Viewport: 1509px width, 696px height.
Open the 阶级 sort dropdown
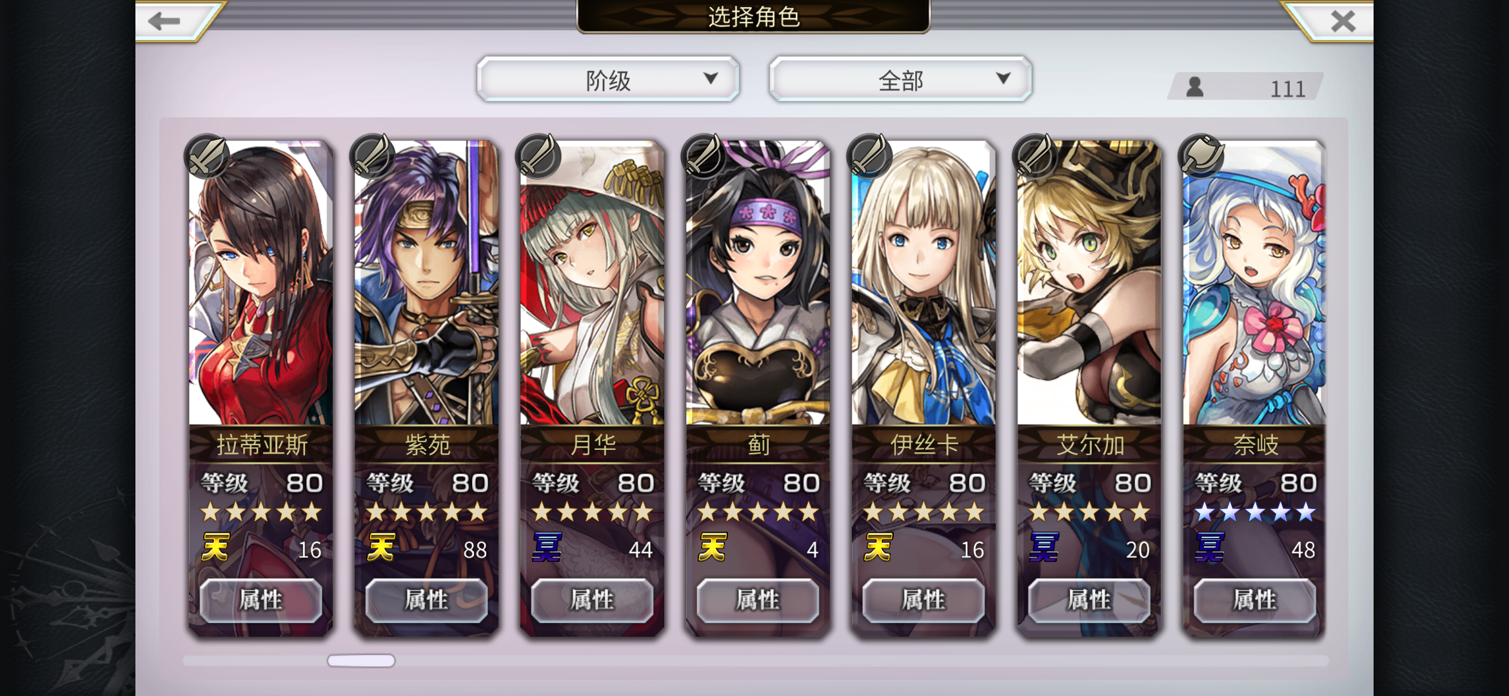tap(608, 79)
